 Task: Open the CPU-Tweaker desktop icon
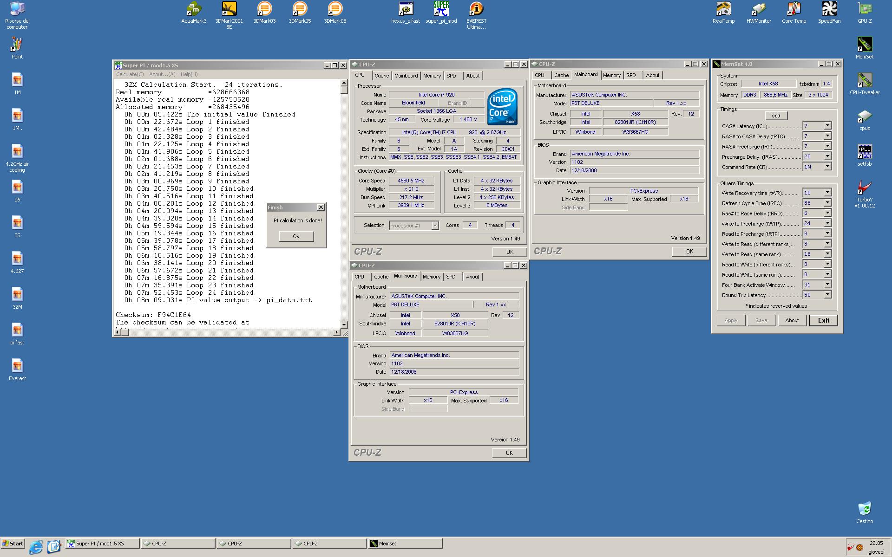pos(865,84)
